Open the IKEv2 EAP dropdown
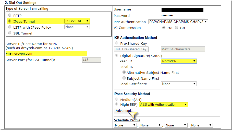Screen dimensions: 232x130 tap(77, 21)
